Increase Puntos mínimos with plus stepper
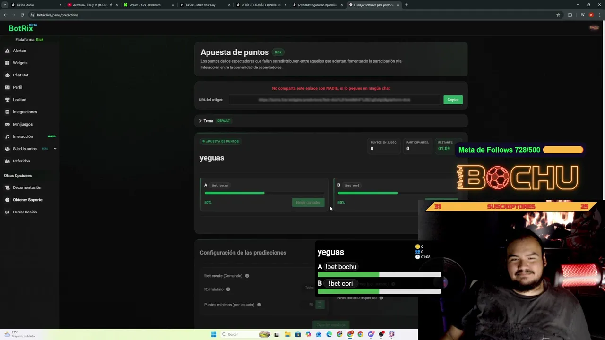The height and width of the screenshot is (340, 605). [320, 302]
